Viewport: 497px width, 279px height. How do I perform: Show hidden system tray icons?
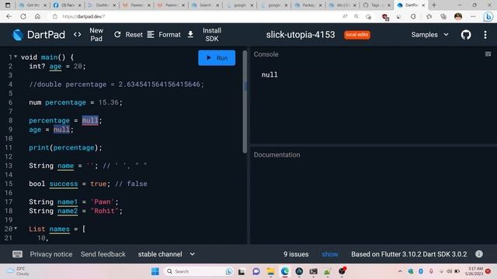click(400, 271)
